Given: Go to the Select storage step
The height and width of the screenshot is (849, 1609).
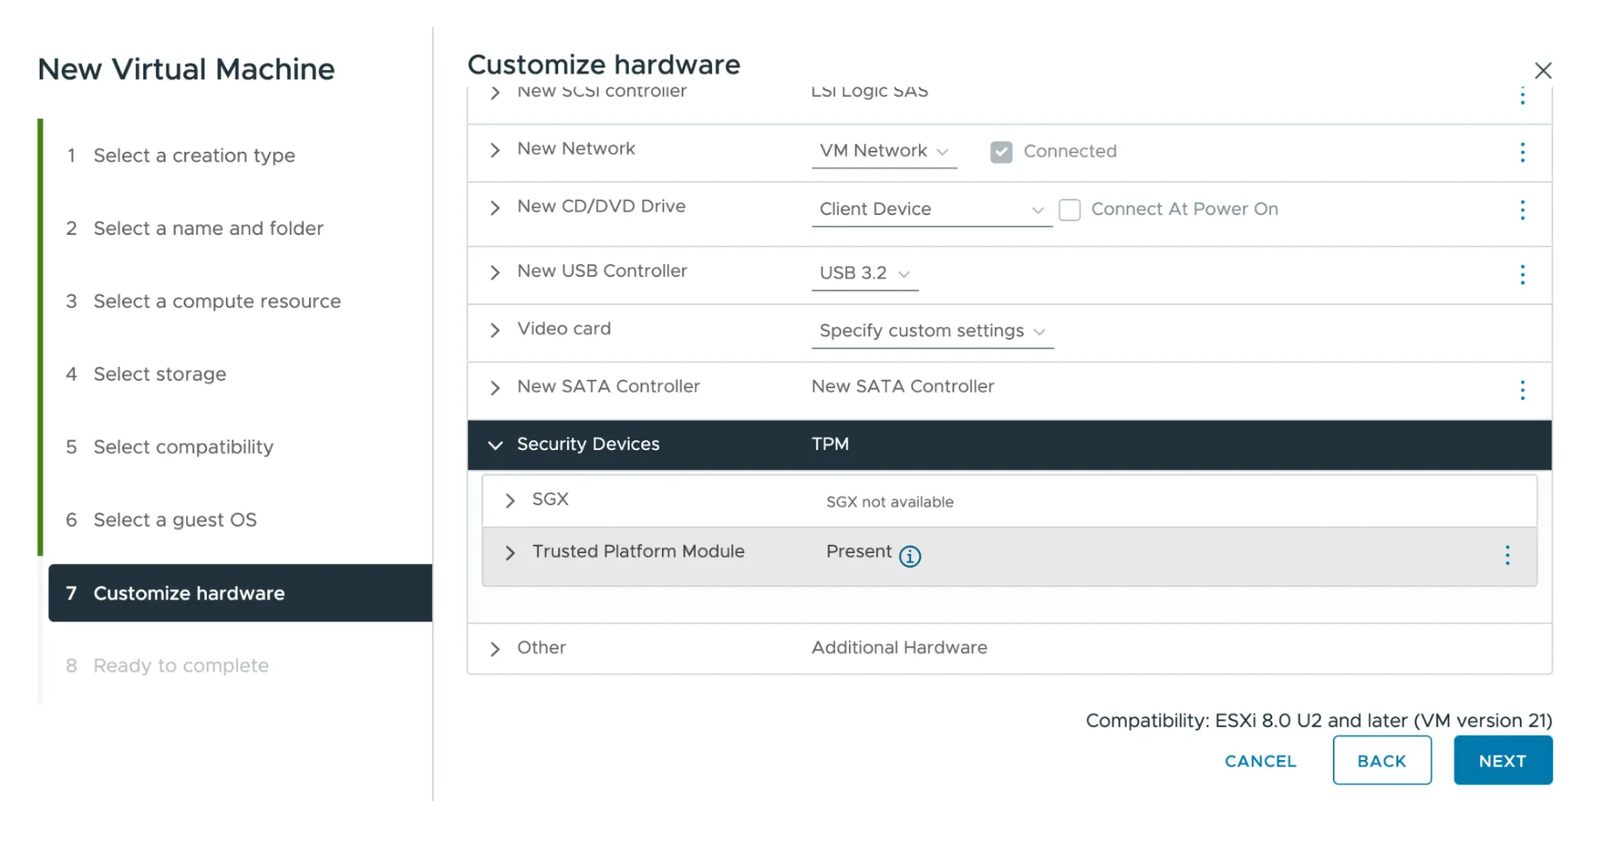Looking at the screenshot, I should tap(160, 374).
